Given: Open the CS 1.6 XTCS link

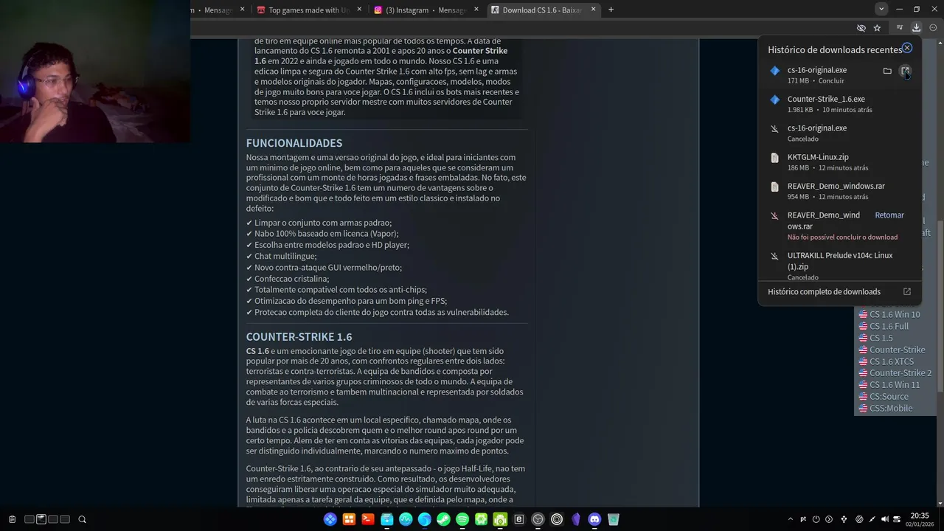Looking at the screenshot, I should [x=891, y=361].
